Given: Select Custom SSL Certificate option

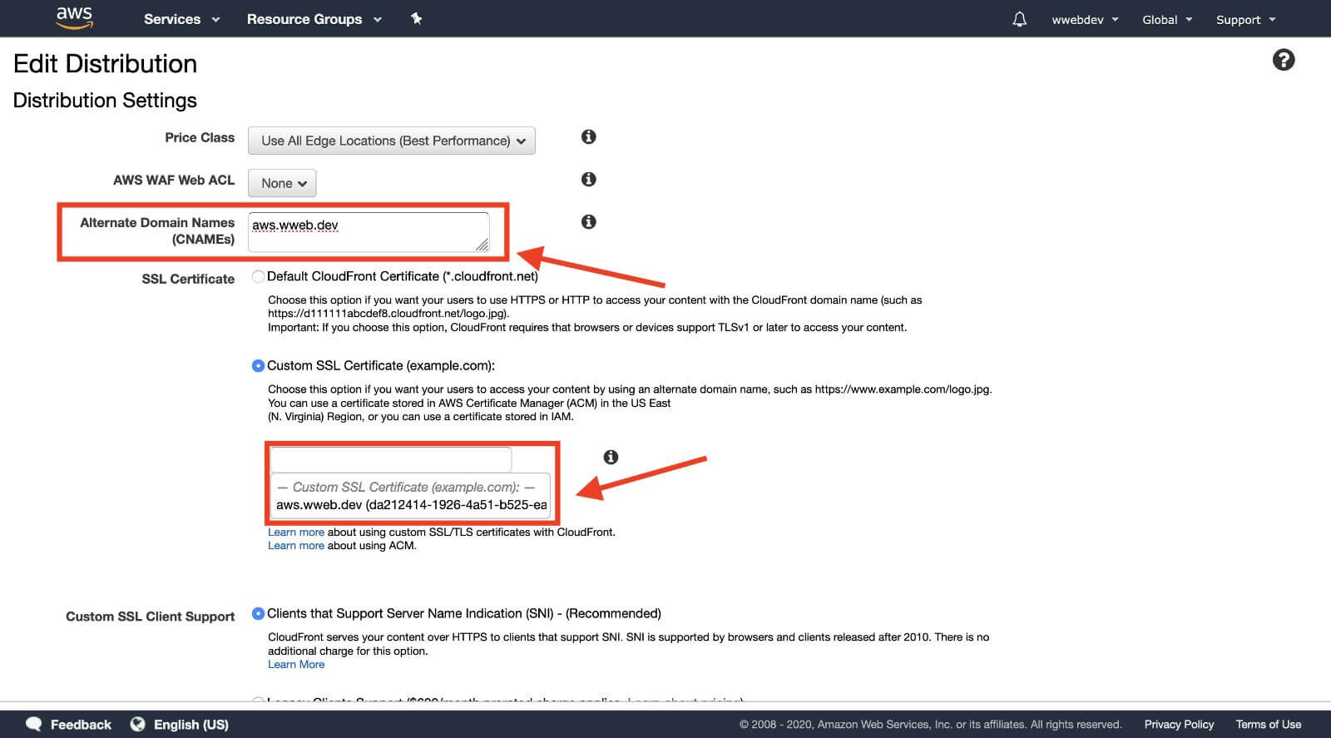Looking at the screenshot, I should pyautogui.click(x=258, y=365).
